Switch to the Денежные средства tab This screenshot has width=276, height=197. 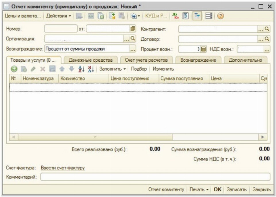coord(90,60)
